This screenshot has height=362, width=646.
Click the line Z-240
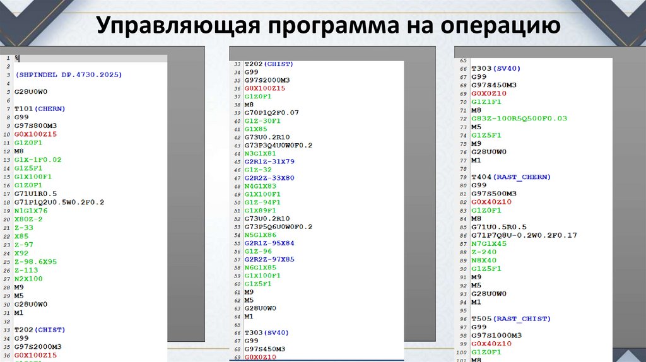(x=484, y=252)
